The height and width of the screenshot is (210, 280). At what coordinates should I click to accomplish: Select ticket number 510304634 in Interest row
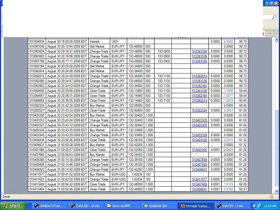click(x=37, y=42)
